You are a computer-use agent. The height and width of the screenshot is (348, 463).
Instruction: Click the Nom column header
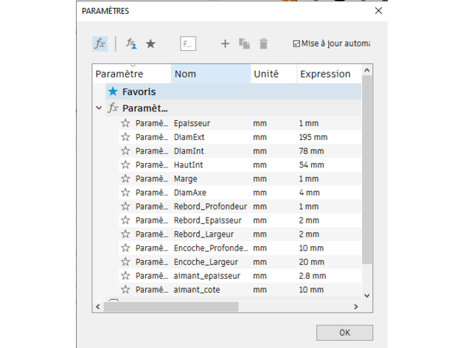pos(210,74)
